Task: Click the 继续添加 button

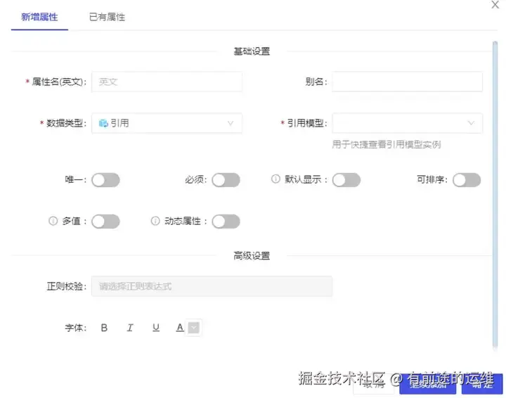Action: [427, 384]
